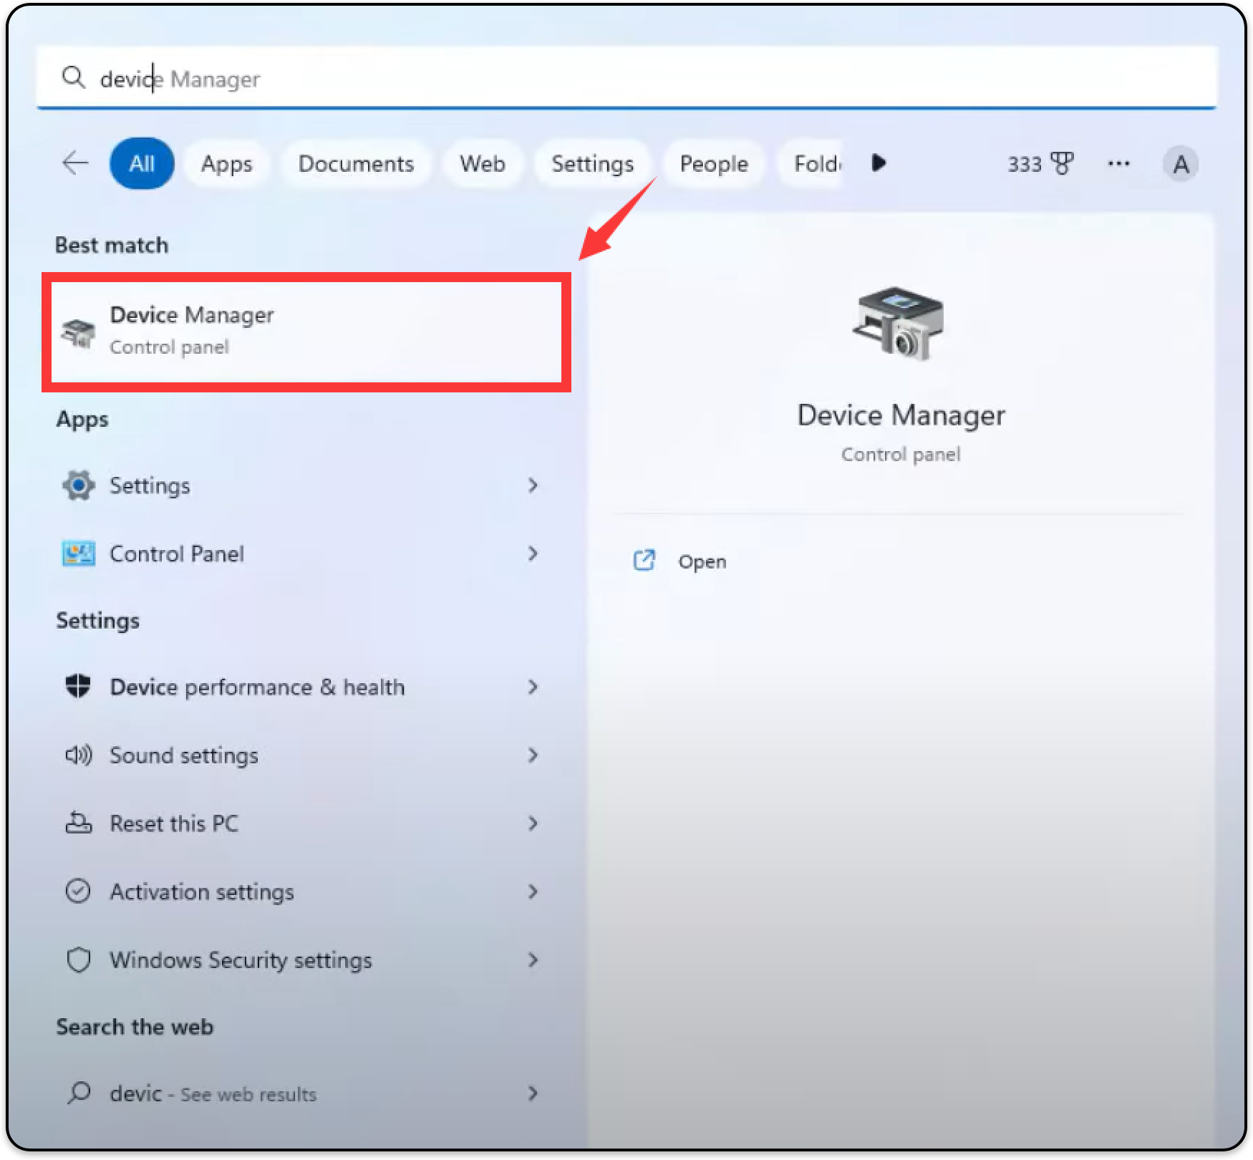Switch to the Web filter tab
This screenshot has height=1160, width=1253.
483,163
